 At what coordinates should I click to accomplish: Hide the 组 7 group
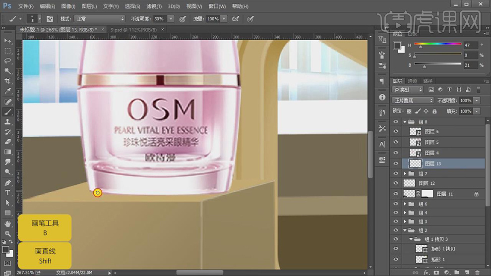click(396, 173)
